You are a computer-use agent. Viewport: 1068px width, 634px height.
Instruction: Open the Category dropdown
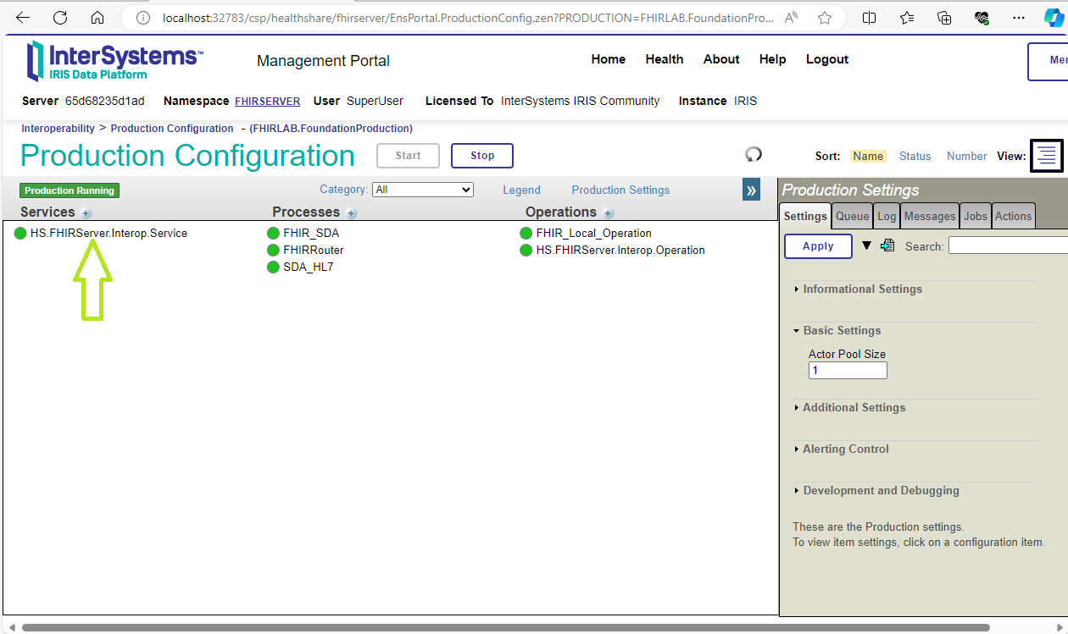coord(423,190)
